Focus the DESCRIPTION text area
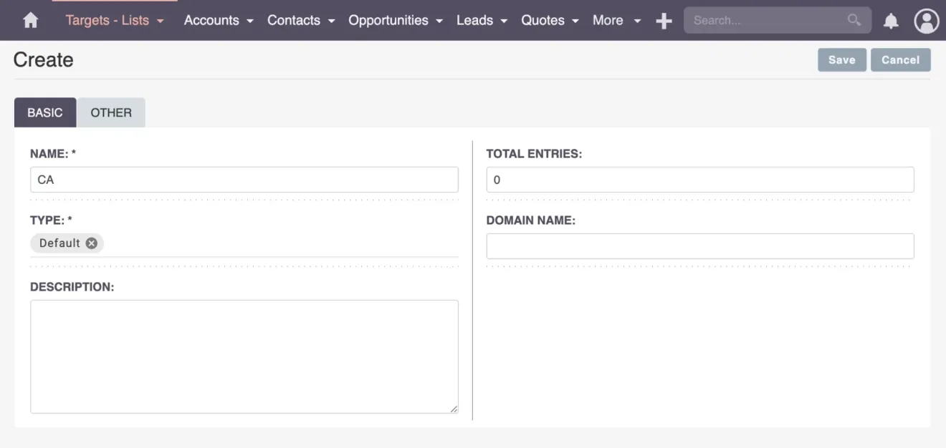This screenshot has width=946, height=448. [x=244, y=356]
